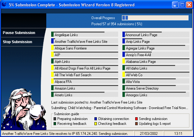This screenshot has width=194, height=137.
Task: Select the Alpaca FFA entry
Action: [x=85, y=81]
